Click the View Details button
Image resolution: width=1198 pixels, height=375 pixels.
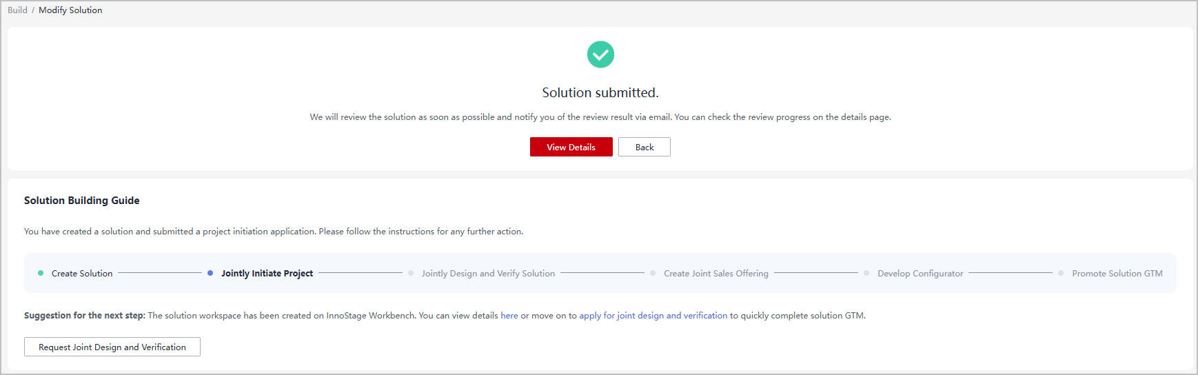tap(571, 147)
